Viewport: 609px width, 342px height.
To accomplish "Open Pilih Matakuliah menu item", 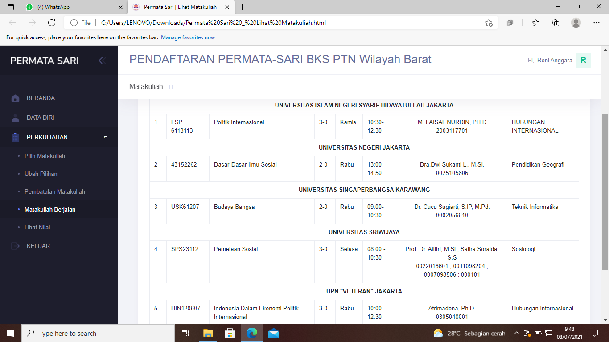I will [45, 156].
